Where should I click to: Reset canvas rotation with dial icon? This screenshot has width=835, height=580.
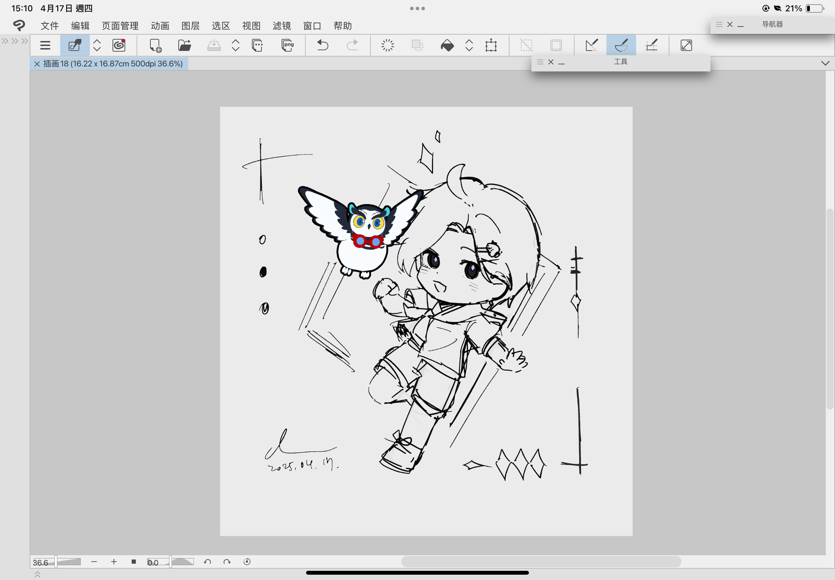tap(247, 562)
